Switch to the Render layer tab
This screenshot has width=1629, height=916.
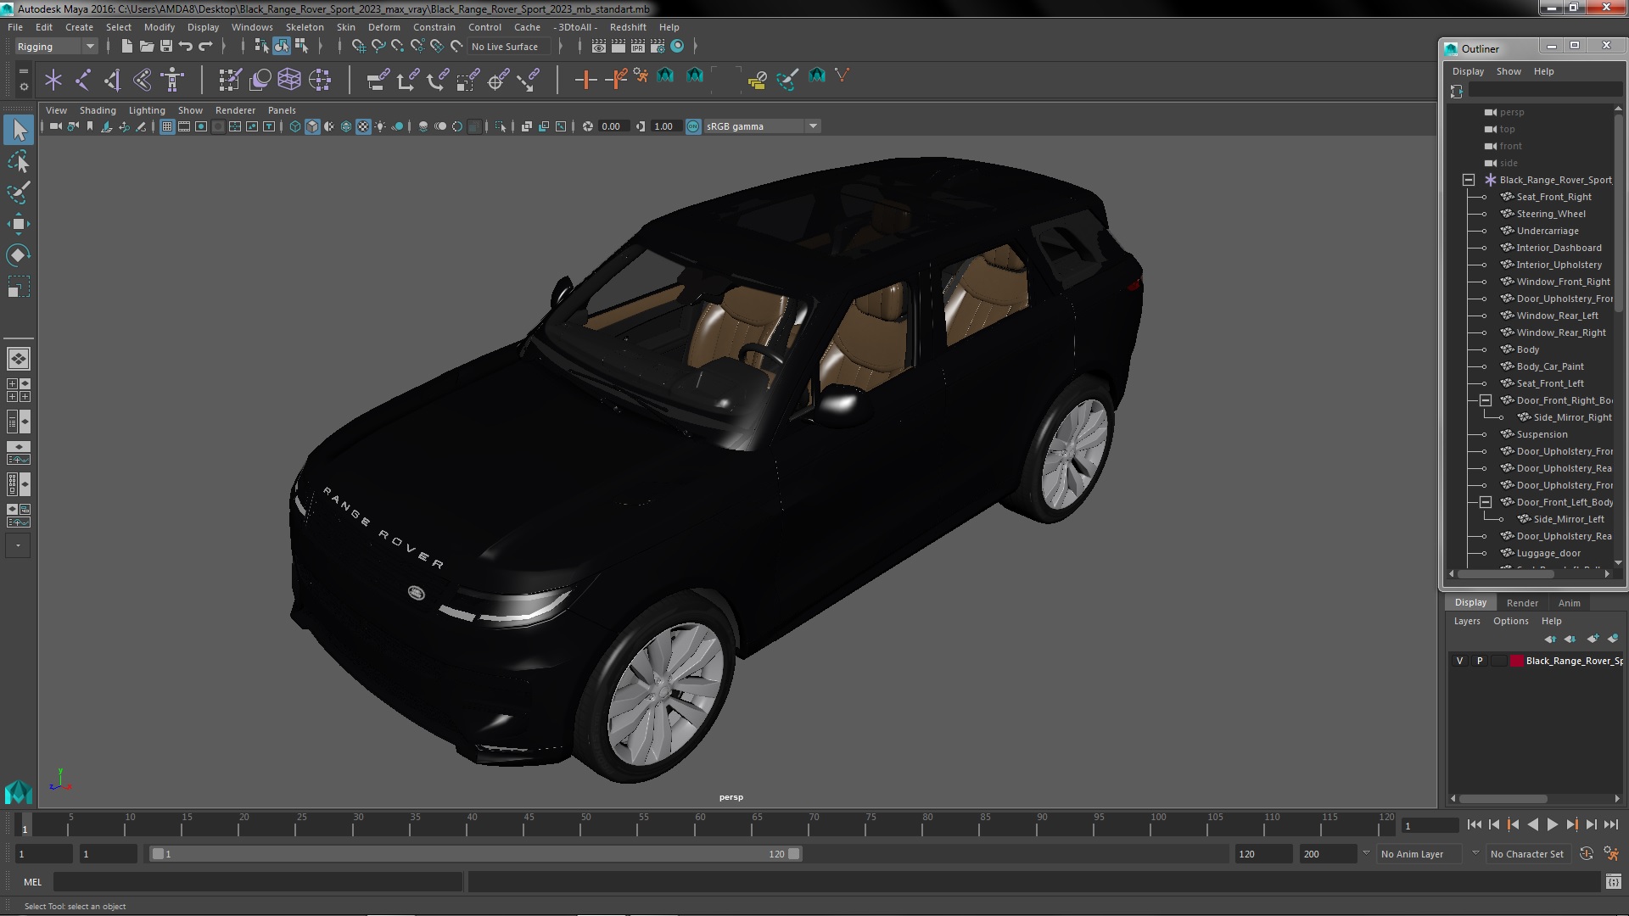(x=1522, y=603)
